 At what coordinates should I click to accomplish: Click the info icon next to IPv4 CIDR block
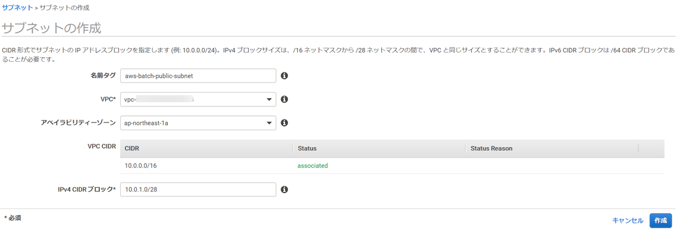(x=284, y=190)
